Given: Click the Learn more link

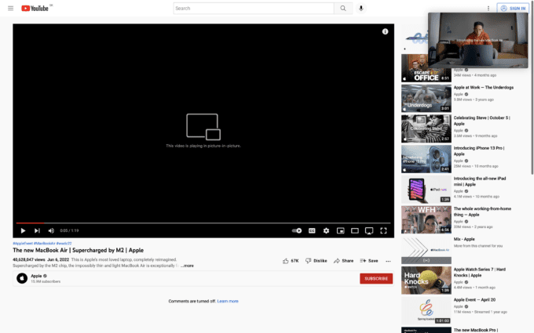Looking at the screenshot, I should click(228, 301).
